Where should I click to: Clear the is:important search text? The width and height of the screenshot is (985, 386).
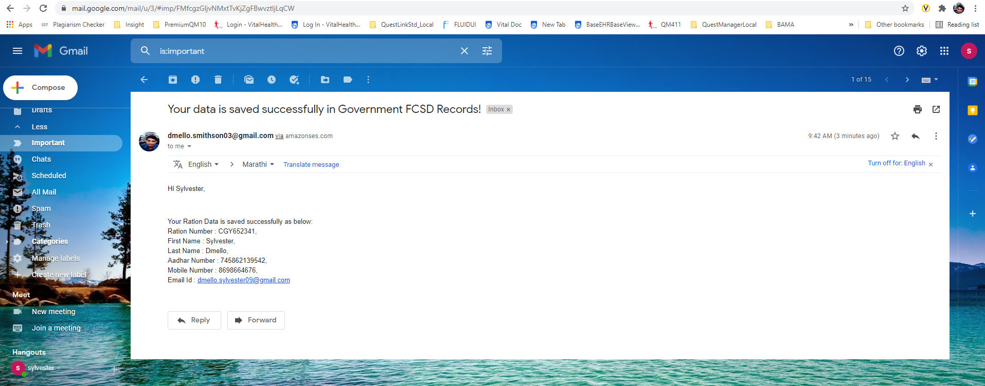pos(464,51)
